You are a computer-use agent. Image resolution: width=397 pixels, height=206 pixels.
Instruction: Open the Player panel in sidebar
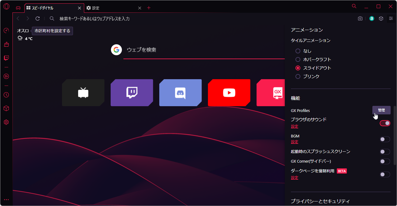(6, 76)
